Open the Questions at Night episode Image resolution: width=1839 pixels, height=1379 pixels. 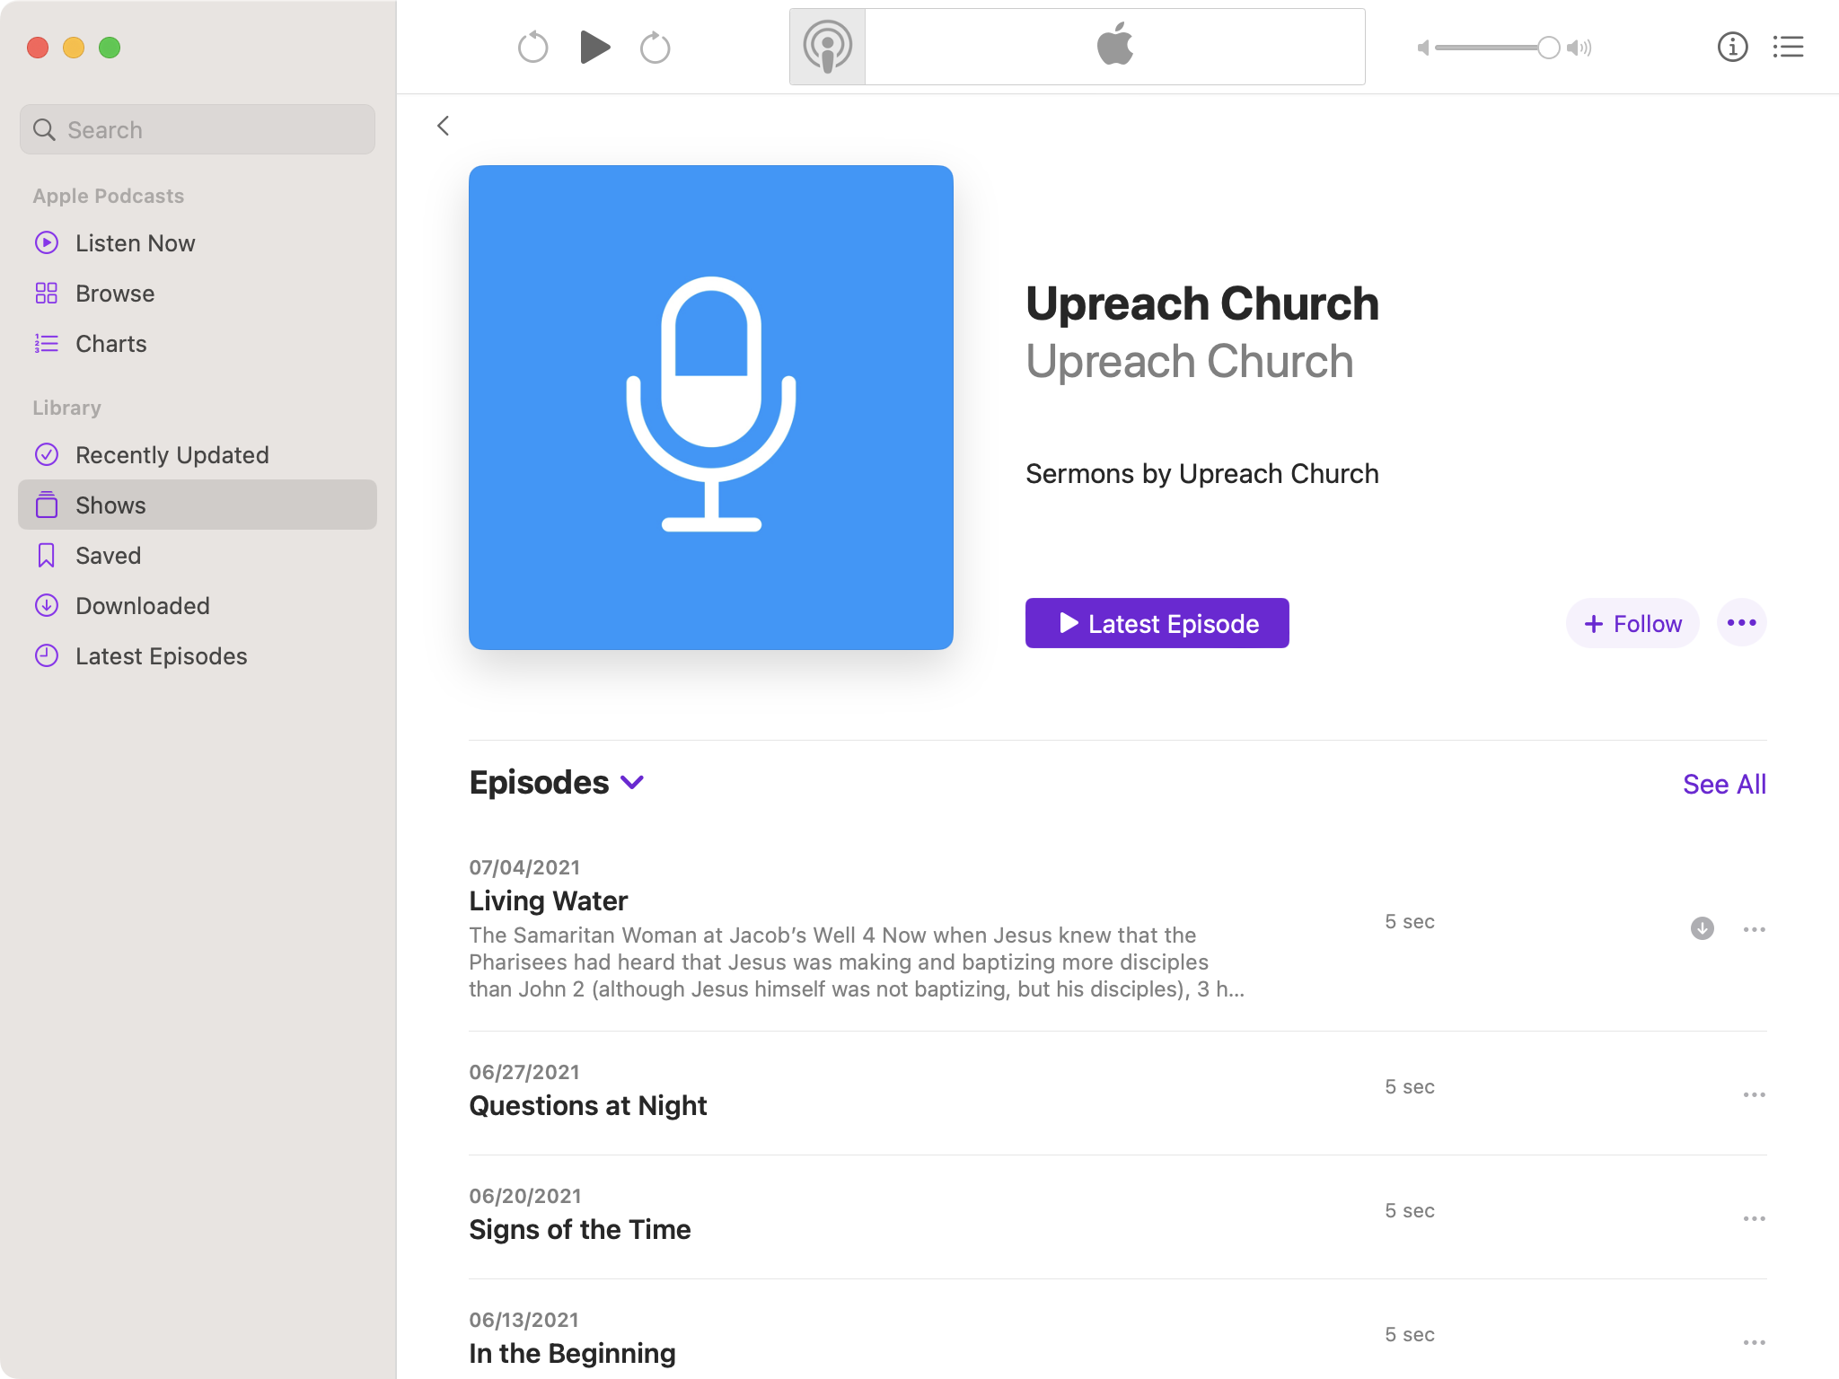[588, 1105]
